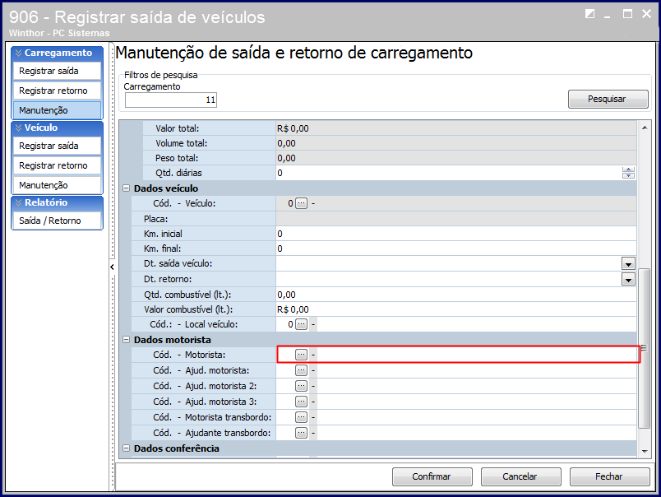The height and width of the screenshot is (497, 661).
Task: Click the Cód. - Motorista label
Action: (x=189, y=355)
